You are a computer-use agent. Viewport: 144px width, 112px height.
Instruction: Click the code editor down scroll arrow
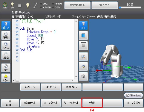(76, 77)
